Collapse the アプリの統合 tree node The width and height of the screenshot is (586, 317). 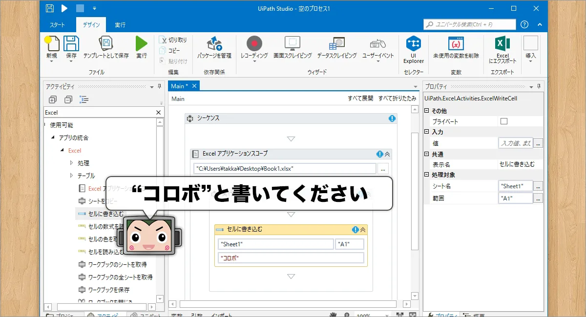click(53, 138)
